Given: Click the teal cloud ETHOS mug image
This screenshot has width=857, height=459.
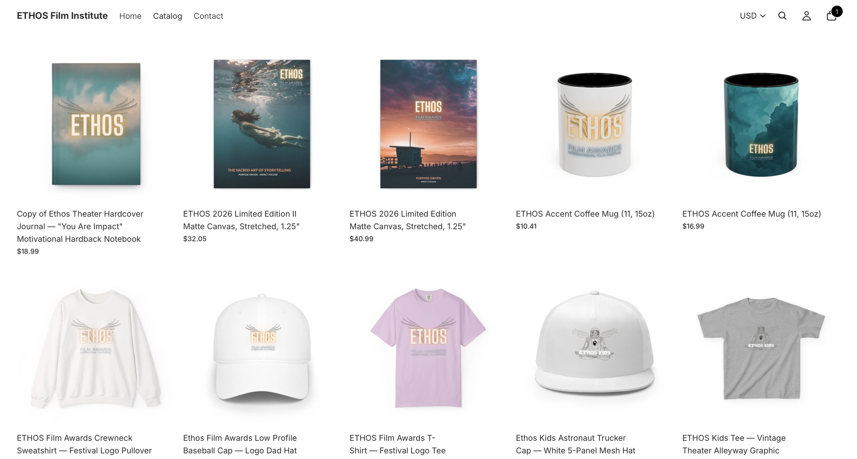Looking at the screenshot, I should click(x=761, y=125).
